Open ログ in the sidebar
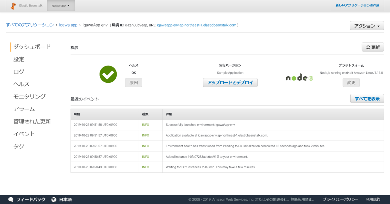The width and height of the screenshot is (390, 204). [x=19, y=72]
